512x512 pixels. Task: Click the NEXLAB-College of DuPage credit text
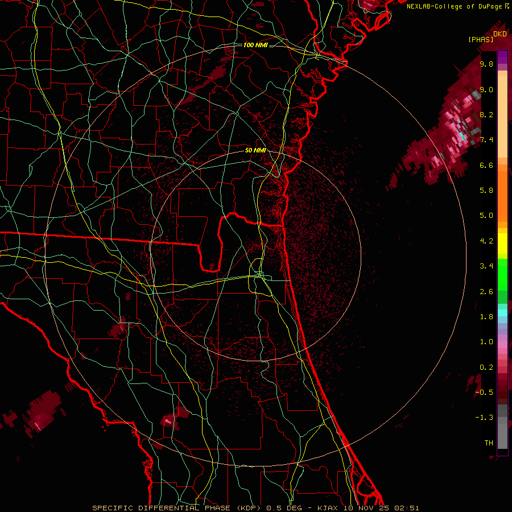click(x=457, y=6)
